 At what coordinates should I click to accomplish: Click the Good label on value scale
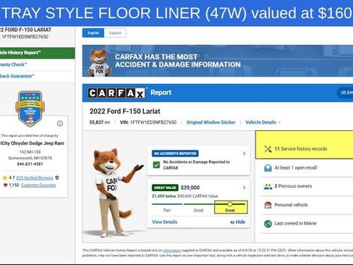coord(198,210)
